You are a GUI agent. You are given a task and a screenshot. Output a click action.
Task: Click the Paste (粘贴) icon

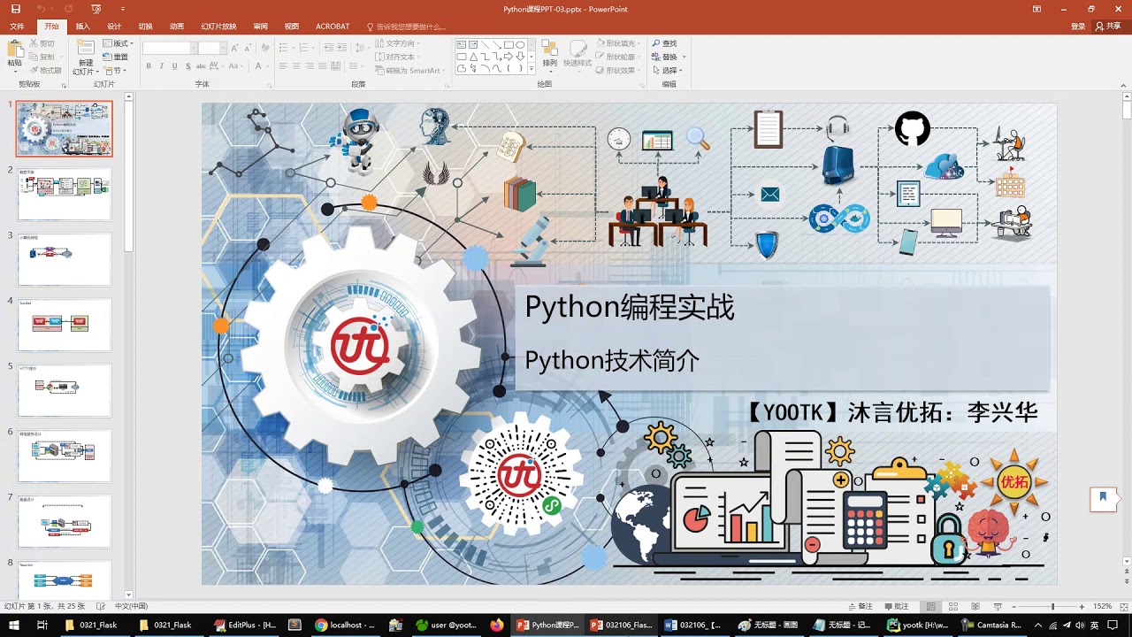tap(15, 49)
